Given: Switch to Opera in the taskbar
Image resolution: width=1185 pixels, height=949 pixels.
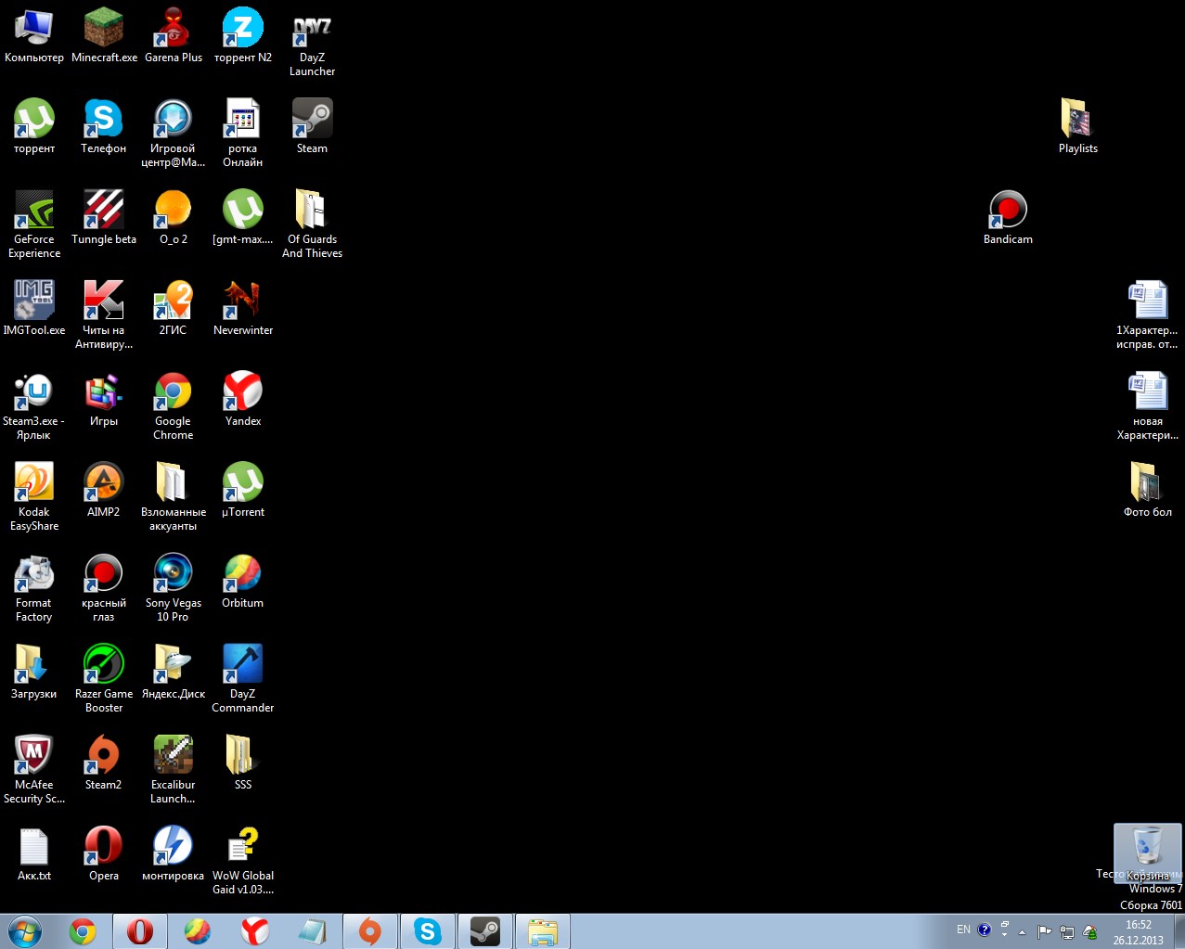Looking at the screenshot, I should tap(140, 931).
